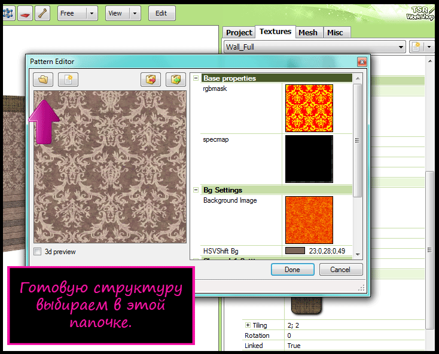439x354 pixels.
Task: Click the main panel scrollbar up arrow
Action: click(x=430, y=61)
